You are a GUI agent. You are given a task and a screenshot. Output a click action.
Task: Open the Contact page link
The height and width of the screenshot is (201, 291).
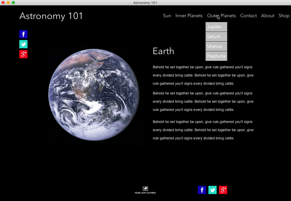click(248, 16)
